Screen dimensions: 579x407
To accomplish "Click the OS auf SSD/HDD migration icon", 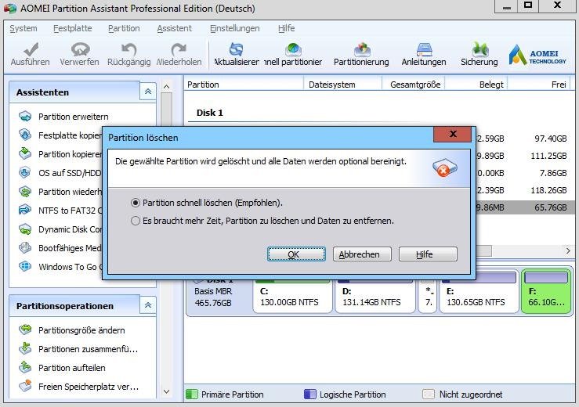I will [x=25, y=172].
